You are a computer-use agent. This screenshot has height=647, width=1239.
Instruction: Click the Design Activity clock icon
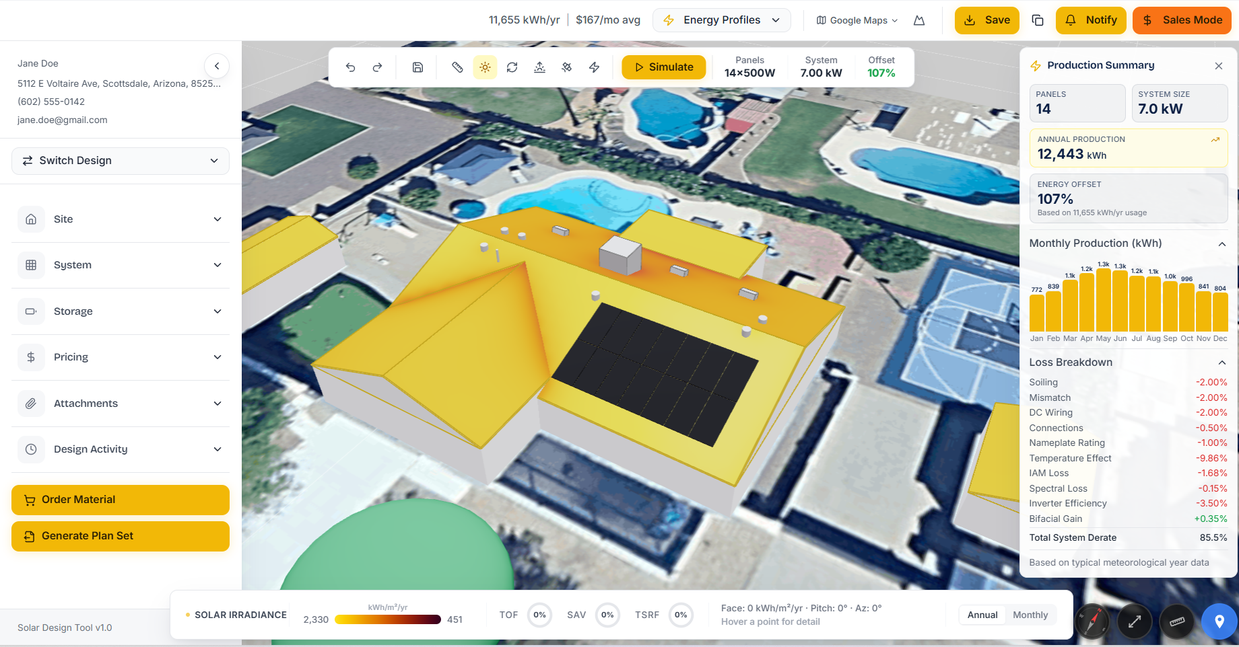31,449
